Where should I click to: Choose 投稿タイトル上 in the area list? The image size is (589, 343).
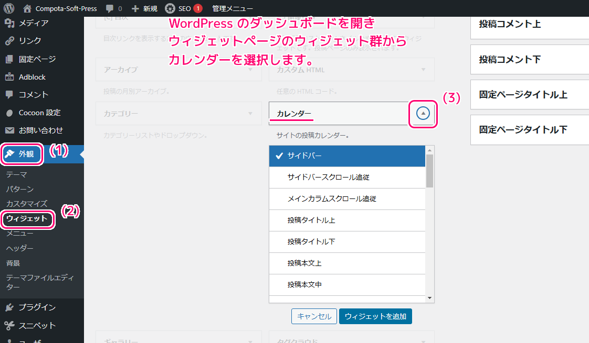(346, 220)
